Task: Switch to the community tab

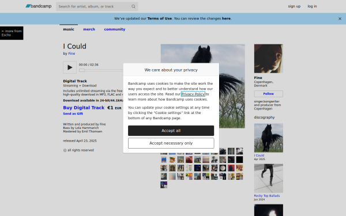Action: 115,29
